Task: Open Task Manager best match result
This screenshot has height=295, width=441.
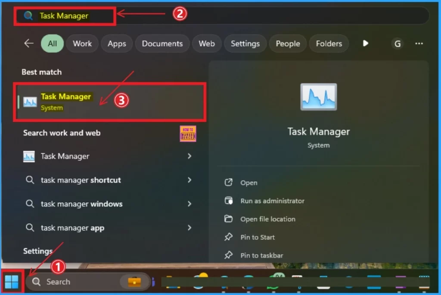Action: pos(110,102)
